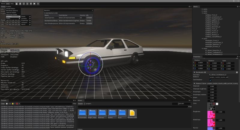Viewport: 240px width, 130px height.
Task: Open the Renderable component gear options
Action: pos(237,72)
